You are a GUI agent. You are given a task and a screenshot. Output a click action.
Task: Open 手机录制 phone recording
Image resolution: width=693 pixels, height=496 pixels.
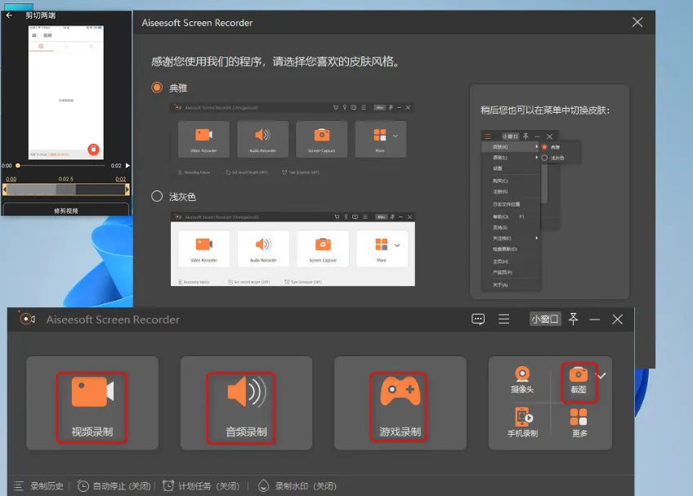[522, 422]
